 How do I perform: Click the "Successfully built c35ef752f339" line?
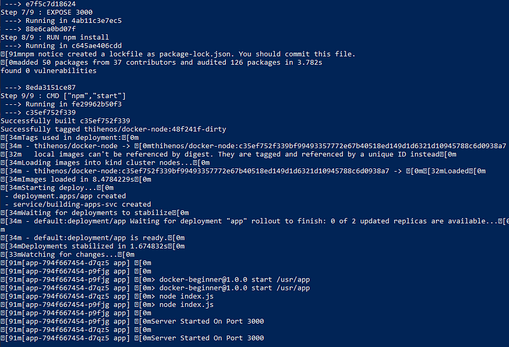coord(66,121)
